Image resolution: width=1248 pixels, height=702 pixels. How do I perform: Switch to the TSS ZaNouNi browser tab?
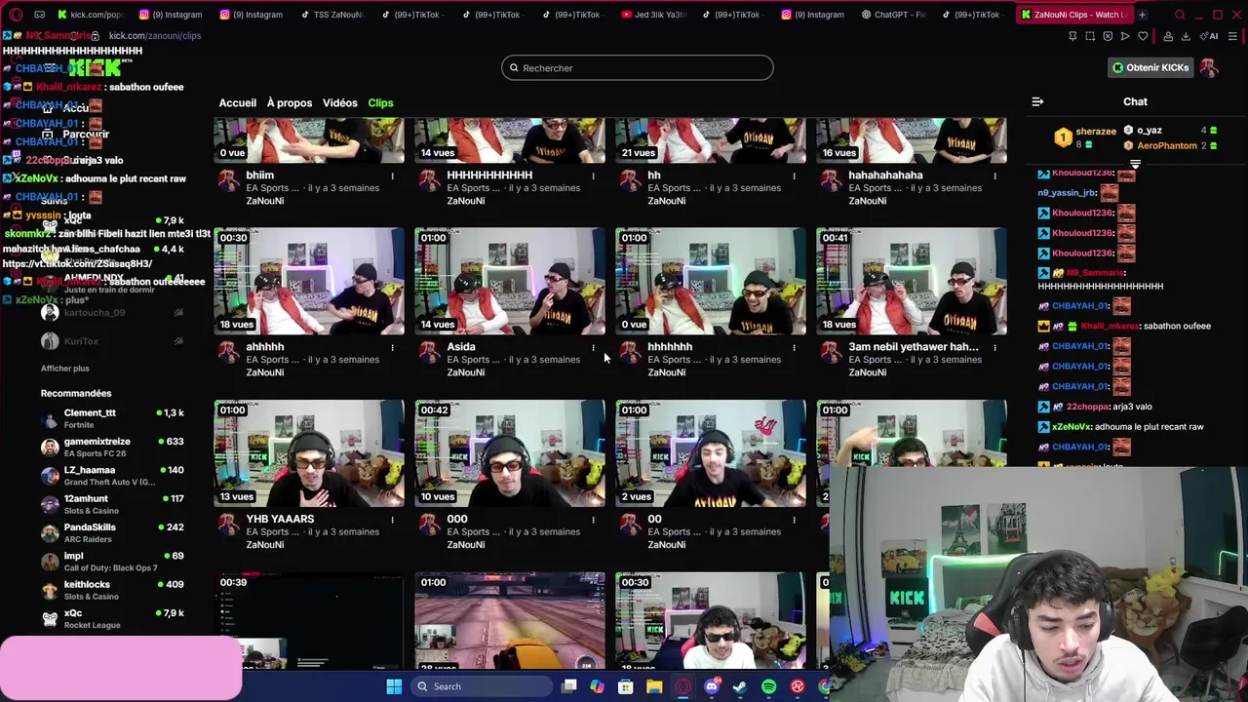(x=331, y=15)
